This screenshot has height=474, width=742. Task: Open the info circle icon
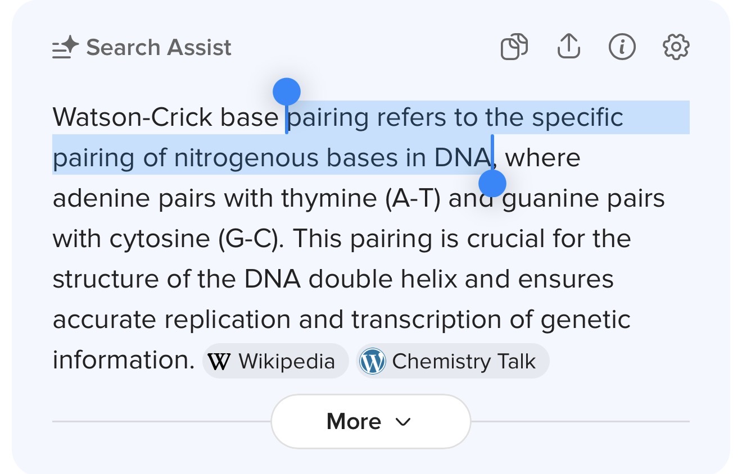(x=622, y=47)
